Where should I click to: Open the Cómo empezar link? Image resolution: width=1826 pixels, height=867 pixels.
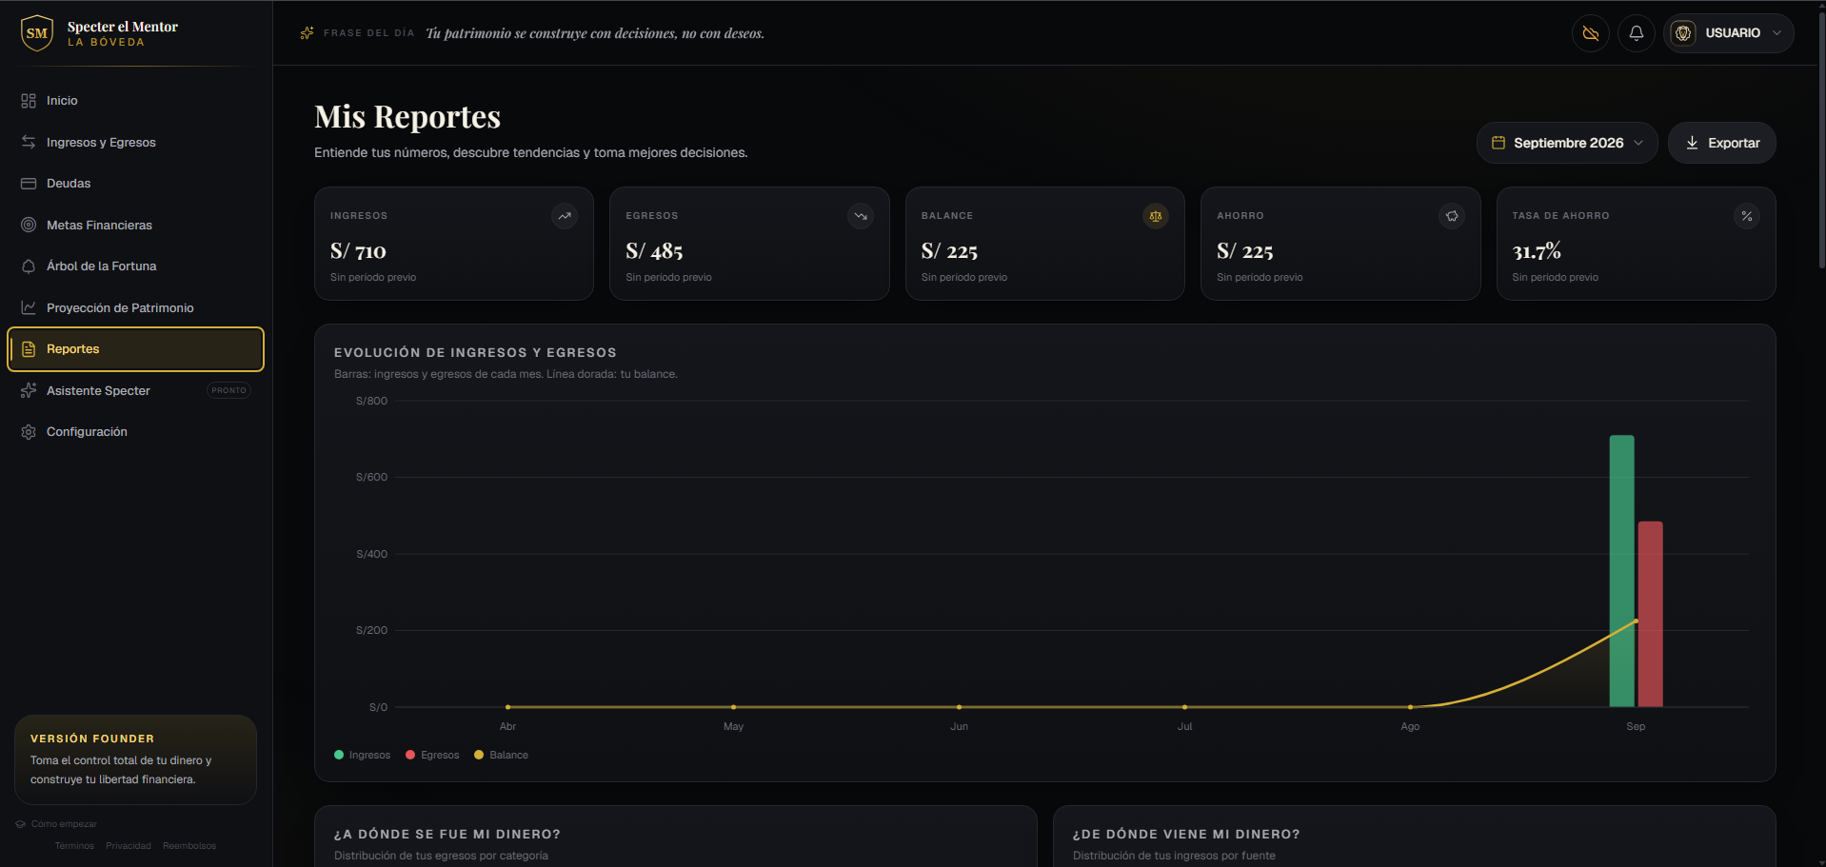coord(57,824)
